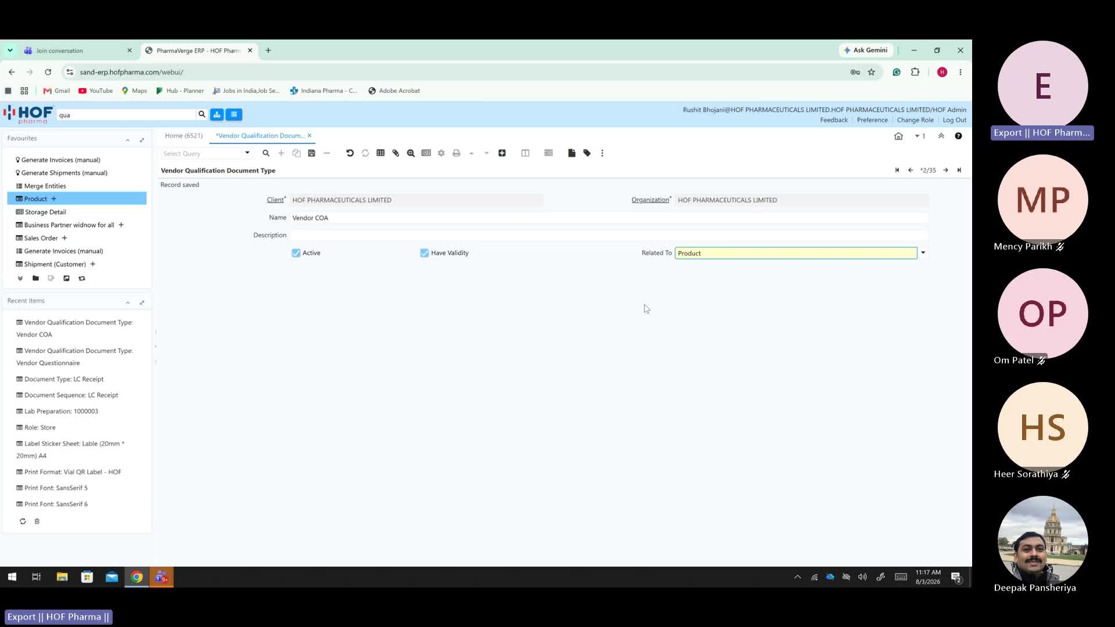Open File Explorer from the taskbar
This screenshot has width=1115, height=627.
pos(62,577)
